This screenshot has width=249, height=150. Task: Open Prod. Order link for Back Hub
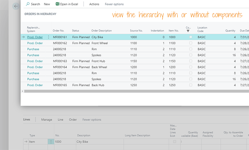point(35,85)
